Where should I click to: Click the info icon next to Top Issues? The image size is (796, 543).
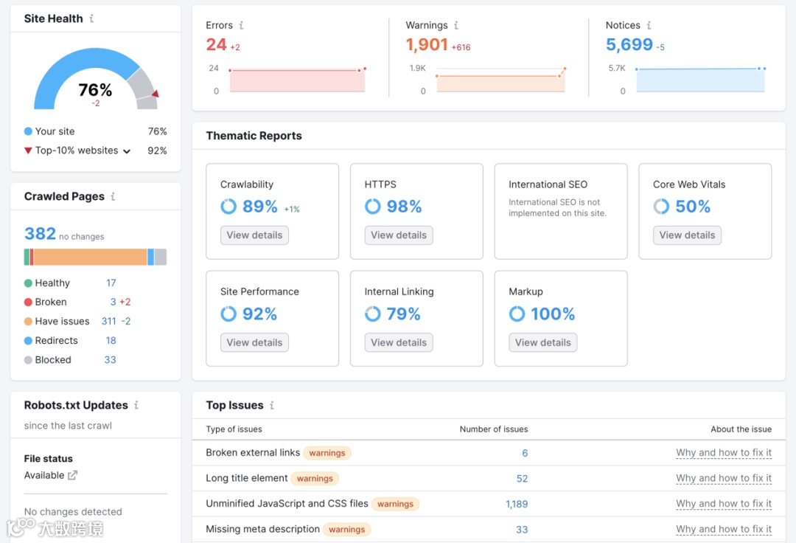(x=271, y=405)
